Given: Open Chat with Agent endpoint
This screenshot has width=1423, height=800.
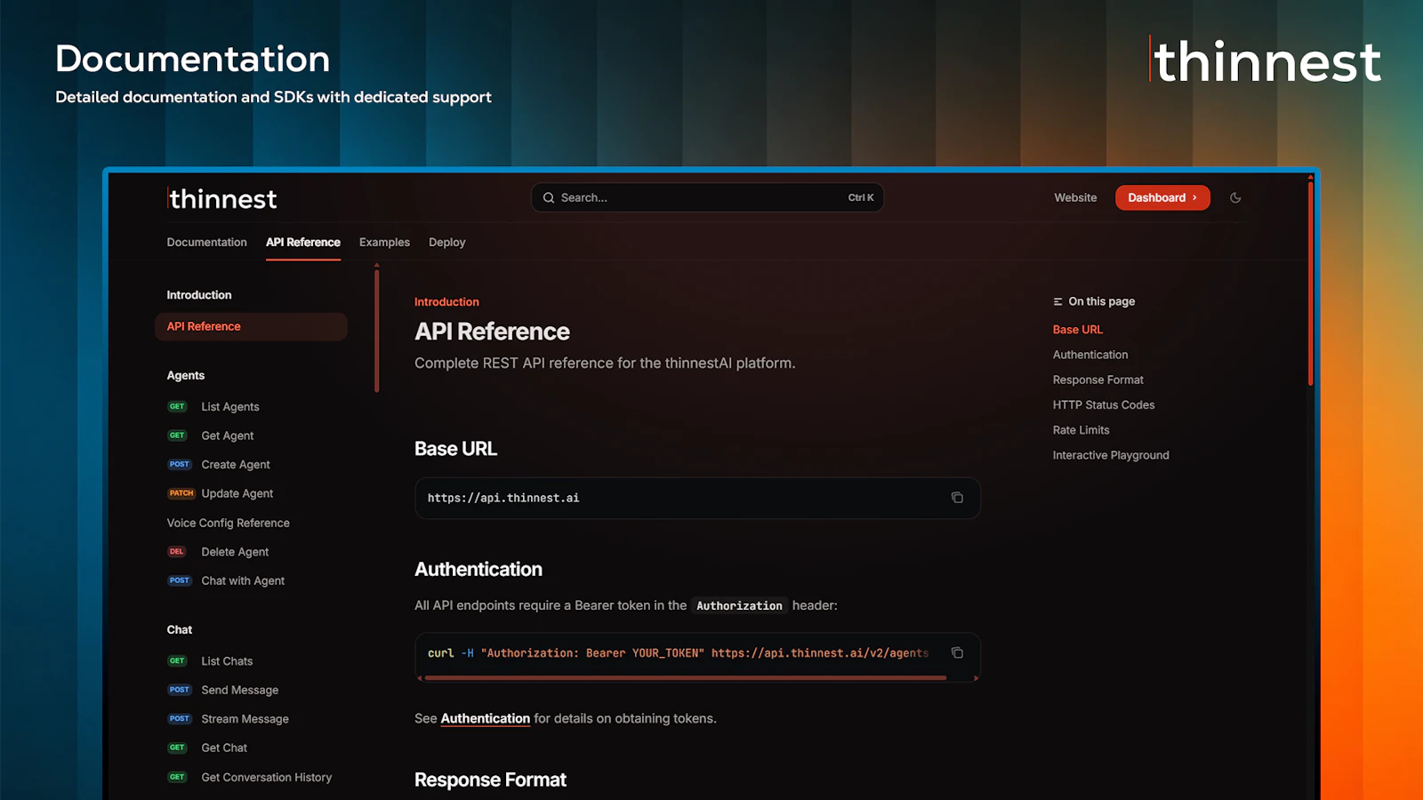Looking at the screenshot, I should [x=243, y=580].
